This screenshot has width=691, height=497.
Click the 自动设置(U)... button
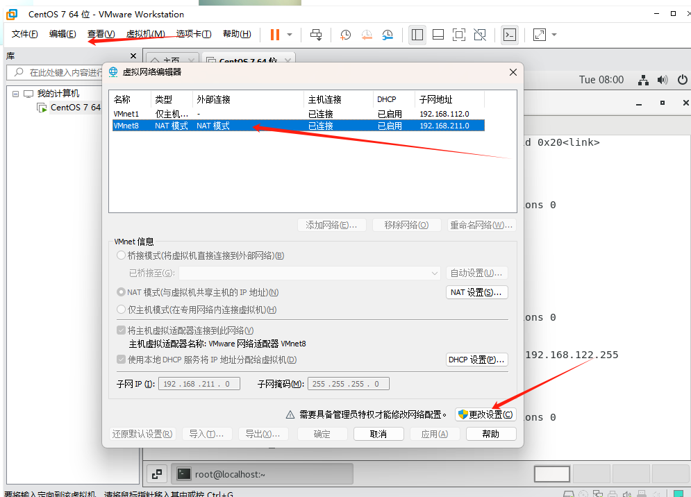[477, 273]
